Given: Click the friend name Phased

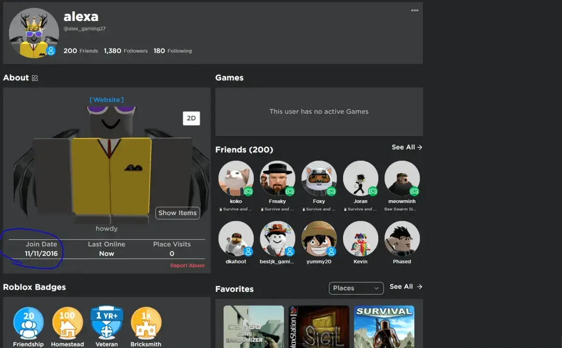Looking at the screenshot, I should click(x=402, y=262).
